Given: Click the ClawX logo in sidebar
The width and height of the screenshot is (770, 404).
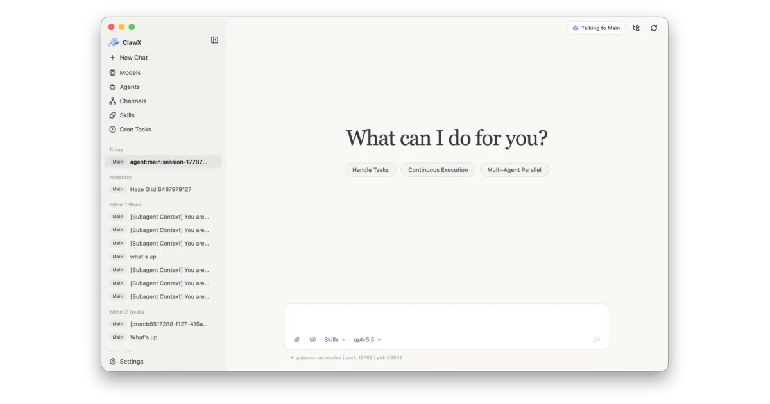Looking at the screenshot, I should 114,42.
